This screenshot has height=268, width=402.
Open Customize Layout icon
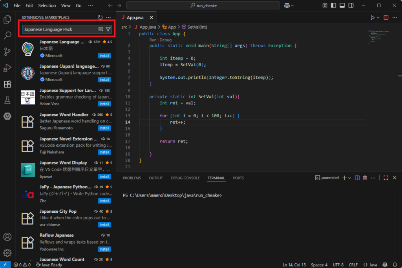click(325, 5)
